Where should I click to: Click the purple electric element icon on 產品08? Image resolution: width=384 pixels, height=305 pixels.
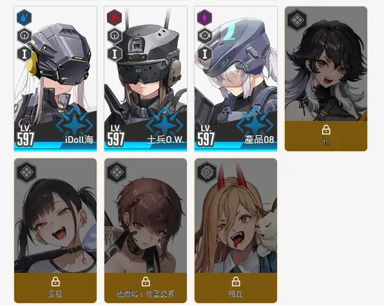[204, 17]
